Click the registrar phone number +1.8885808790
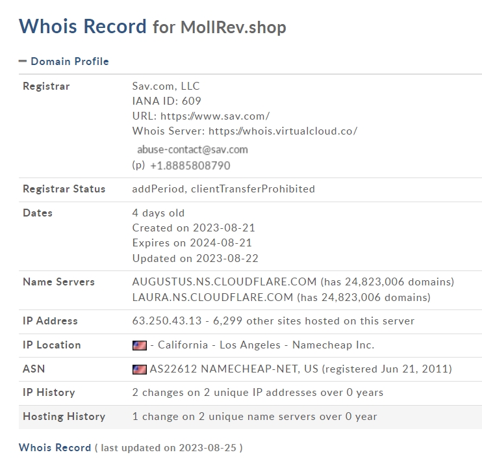Screen dimensions: 482x459 pyautogui.click(x=190, y=166)
